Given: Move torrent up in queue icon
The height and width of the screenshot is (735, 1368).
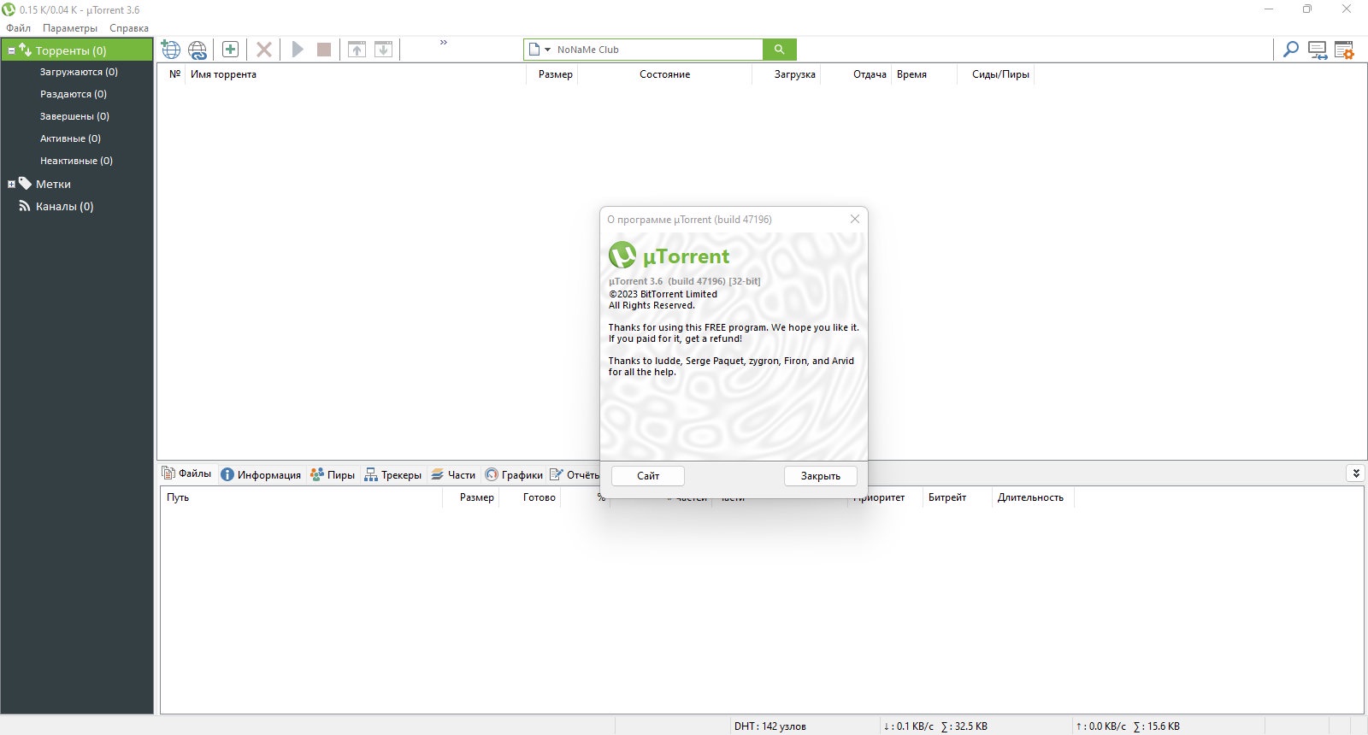Looking at the screenshot, I should click(357, 50).
